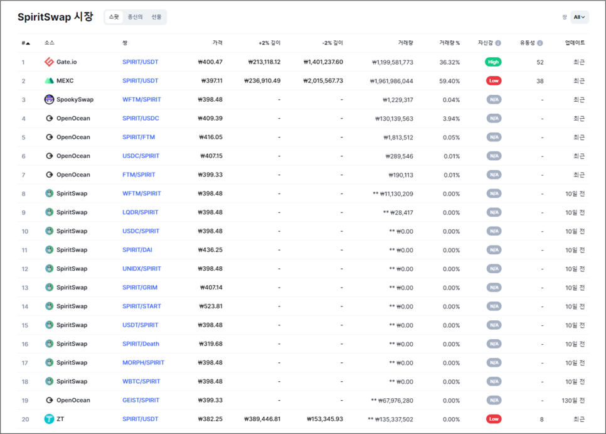Switch to the 종신의 tab
The image size is (606, 434).
136,17
